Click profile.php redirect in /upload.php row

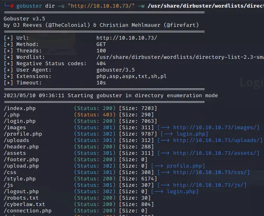point(184,166)
